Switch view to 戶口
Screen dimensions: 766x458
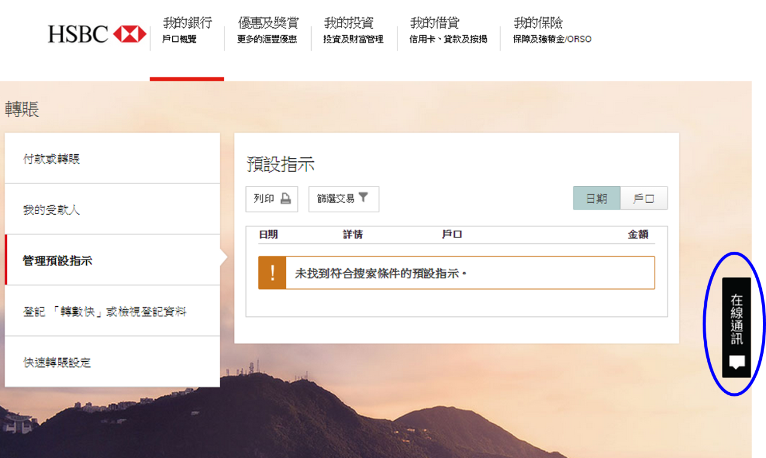point(644,199)
